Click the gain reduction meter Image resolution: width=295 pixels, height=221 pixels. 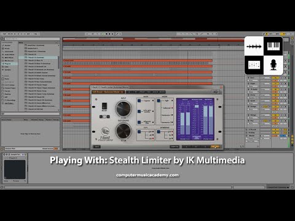[197, 120]
